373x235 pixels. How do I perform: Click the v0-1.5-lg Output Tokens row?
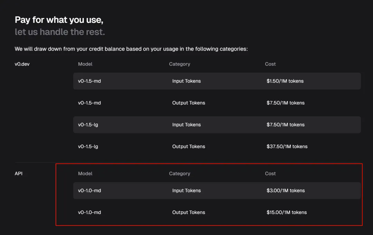[x=217, y=146]
